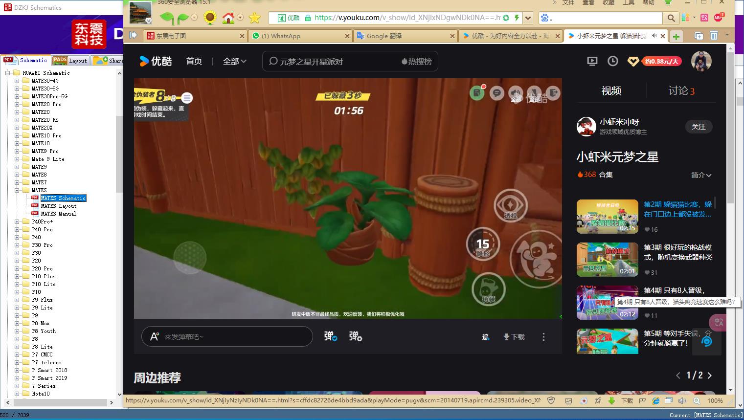Click the refresh icon in address bar
Viewport: 744px width, 420px height.
(x=506, y=18)
